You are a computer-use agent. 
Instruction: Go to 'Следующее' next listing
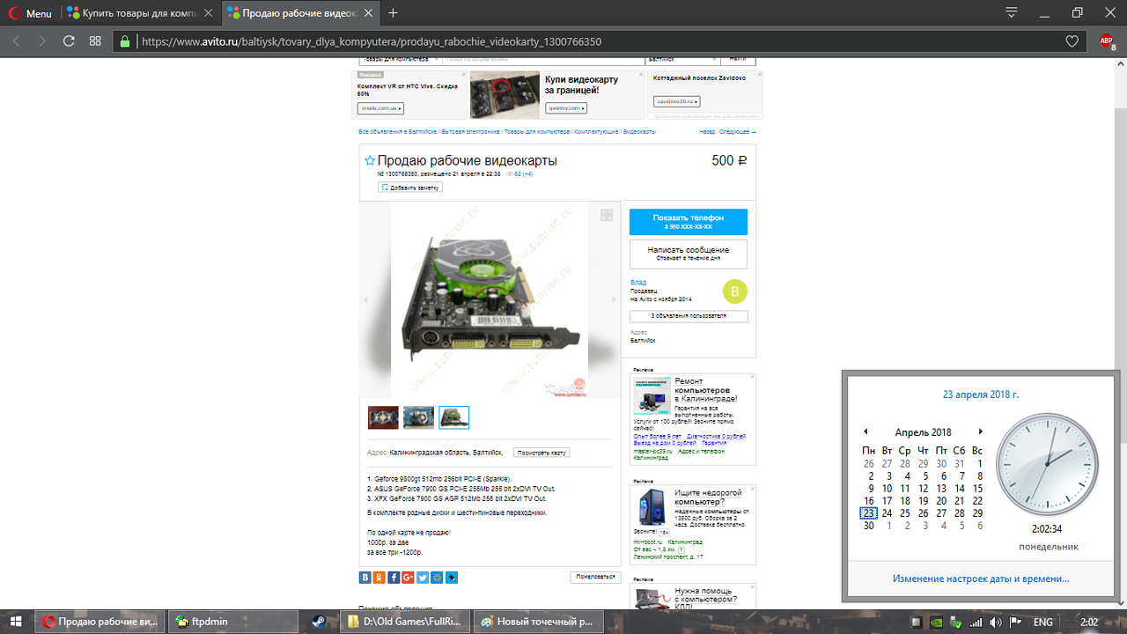(737, 131)
